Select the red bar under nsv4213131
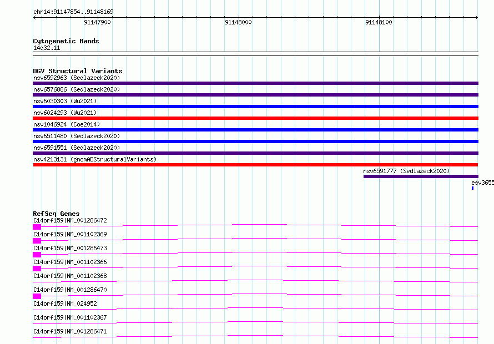Screen dimensions: 494x344 [255, 165]
